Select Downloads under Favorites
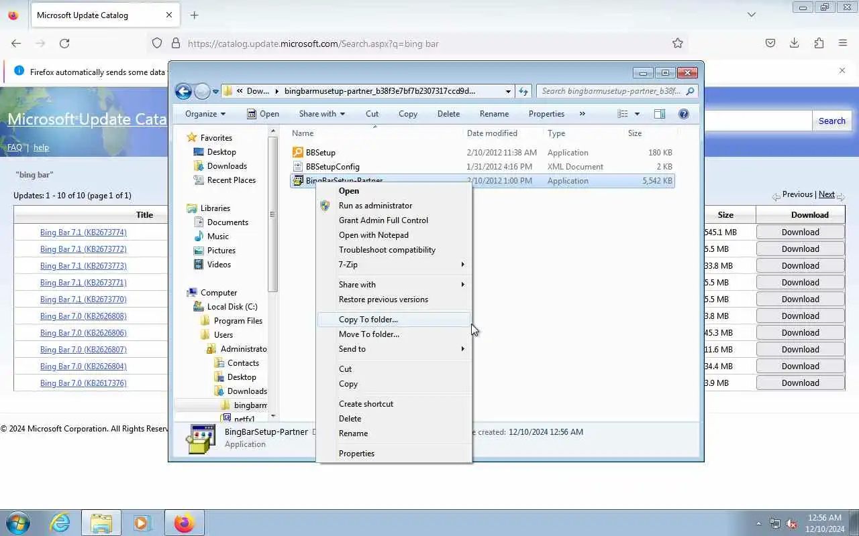859x536 pixels. (x=227, y=166)
